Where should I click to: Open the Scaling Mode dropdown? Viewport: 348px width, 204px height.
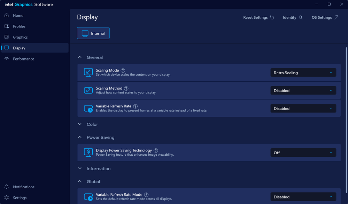pos(303,73)
